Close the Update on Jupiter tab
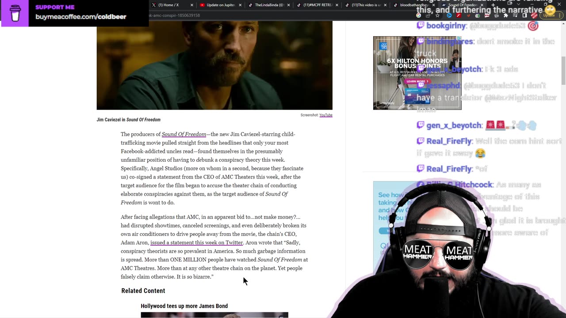This screenshot has width=566, height=318. (240, 5)
